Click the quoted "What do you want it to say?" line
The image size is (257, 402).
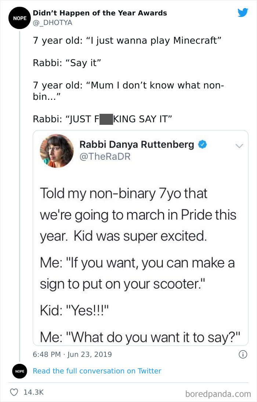tap(140, 336)
